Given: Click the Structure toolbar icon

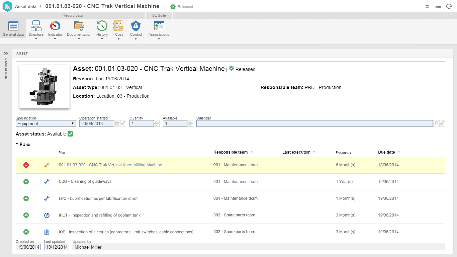Looking at the screenshot, I should [36, 26].
